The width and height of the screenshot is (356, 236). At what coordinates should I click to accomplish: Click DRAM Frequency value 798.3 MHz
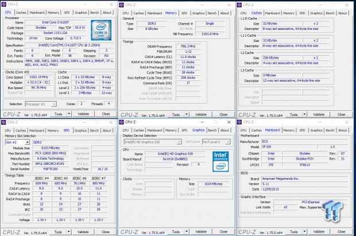pyautogui.click(x=188, y=46)
